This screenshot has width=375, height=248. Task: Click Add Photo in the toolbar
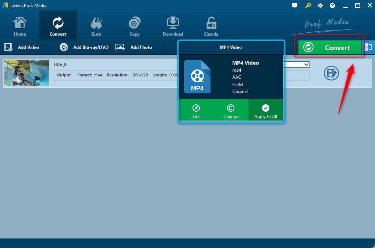134,47
